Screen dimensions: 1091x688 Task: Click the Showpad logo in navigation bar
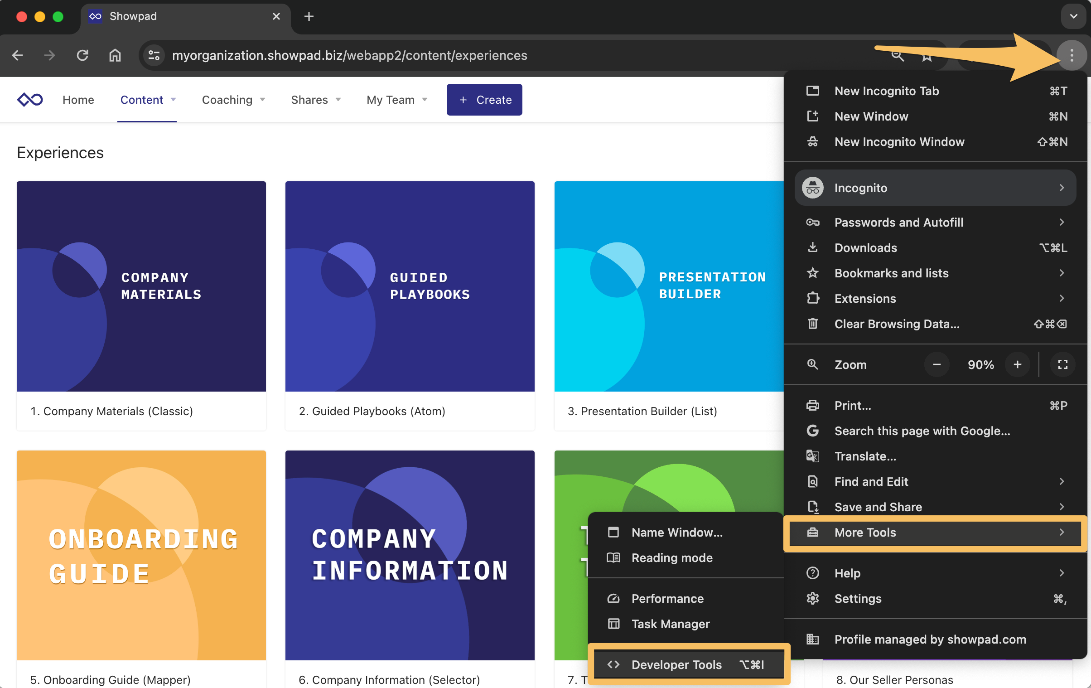[30, 99]
